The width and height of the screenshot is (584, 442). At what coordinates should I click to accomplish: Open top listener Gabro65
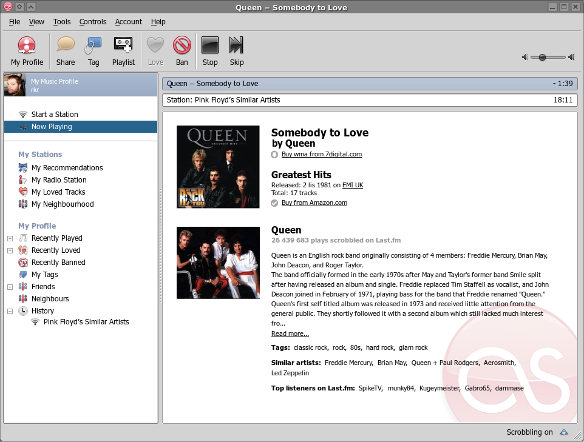click(477, 389)
